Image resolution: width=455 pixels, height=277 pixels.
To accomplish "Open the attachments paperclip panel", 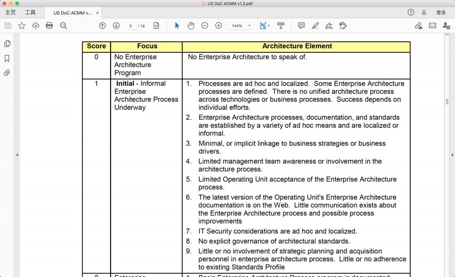I will coord(7,73).
